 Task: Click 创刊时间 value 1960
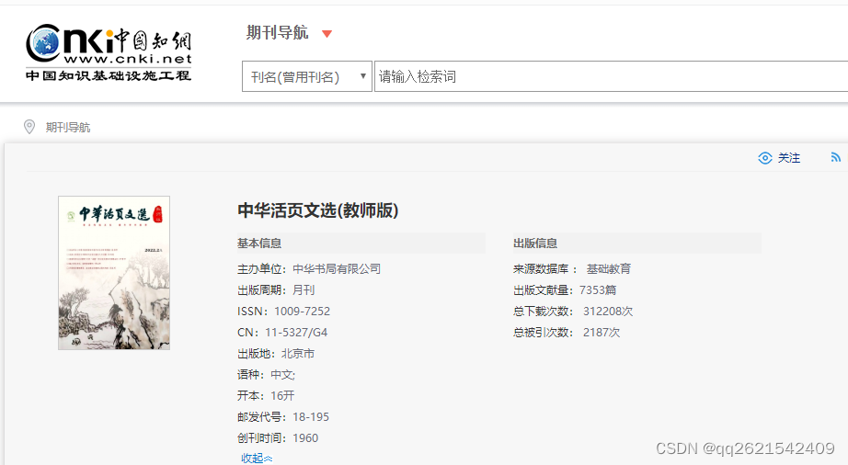[x=305, y=438]
